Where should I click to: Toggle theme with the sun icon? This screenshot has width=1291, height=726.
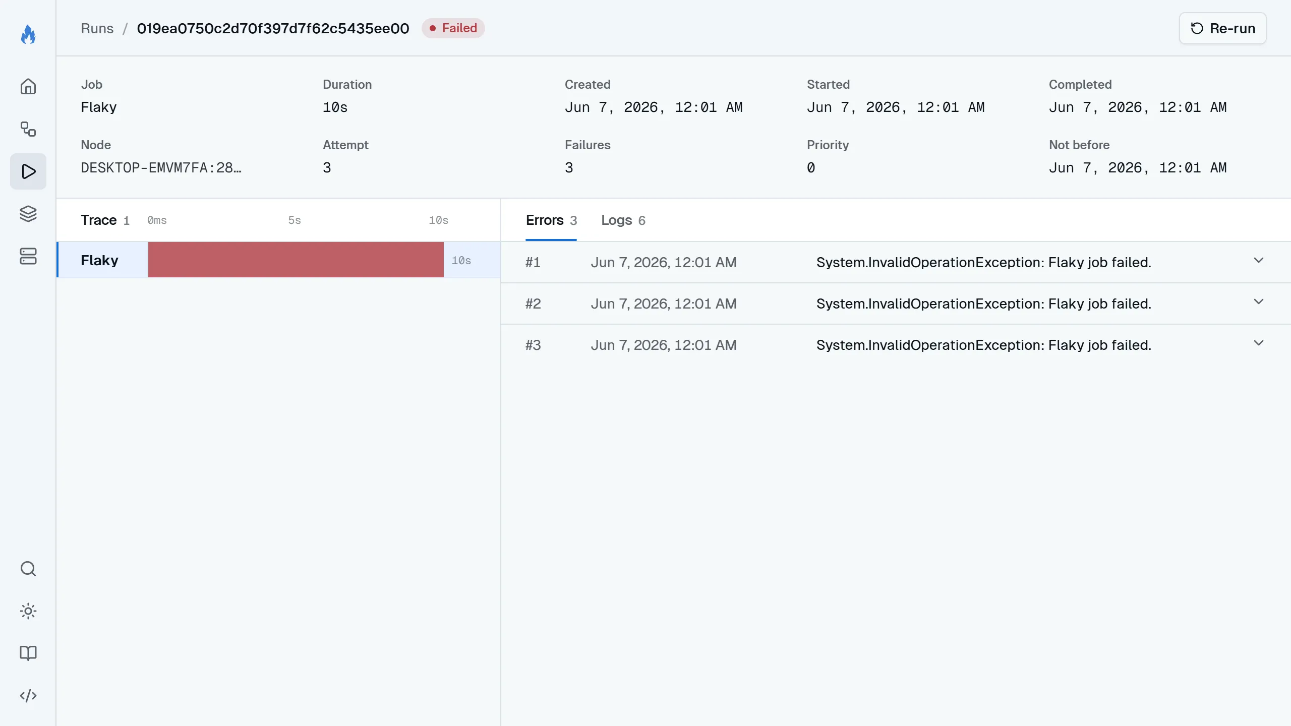[x=28, y=611]
